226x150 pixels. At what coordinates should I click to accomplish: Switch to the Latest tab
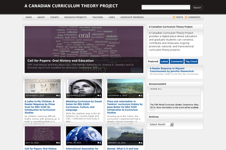click(x=165, y=61)
